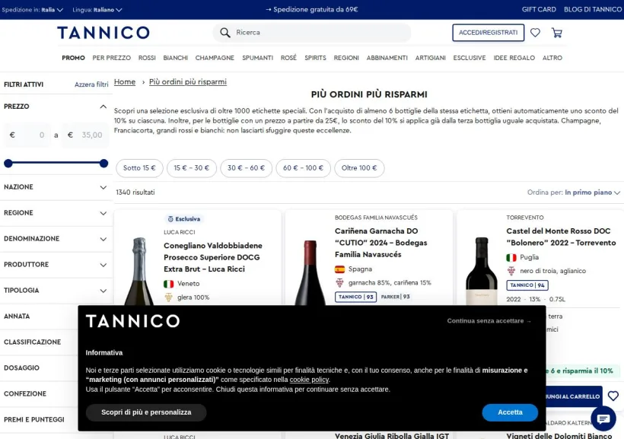624x439 pixels.
Task: Click the Ricerca search field
Action: point(311,33)
